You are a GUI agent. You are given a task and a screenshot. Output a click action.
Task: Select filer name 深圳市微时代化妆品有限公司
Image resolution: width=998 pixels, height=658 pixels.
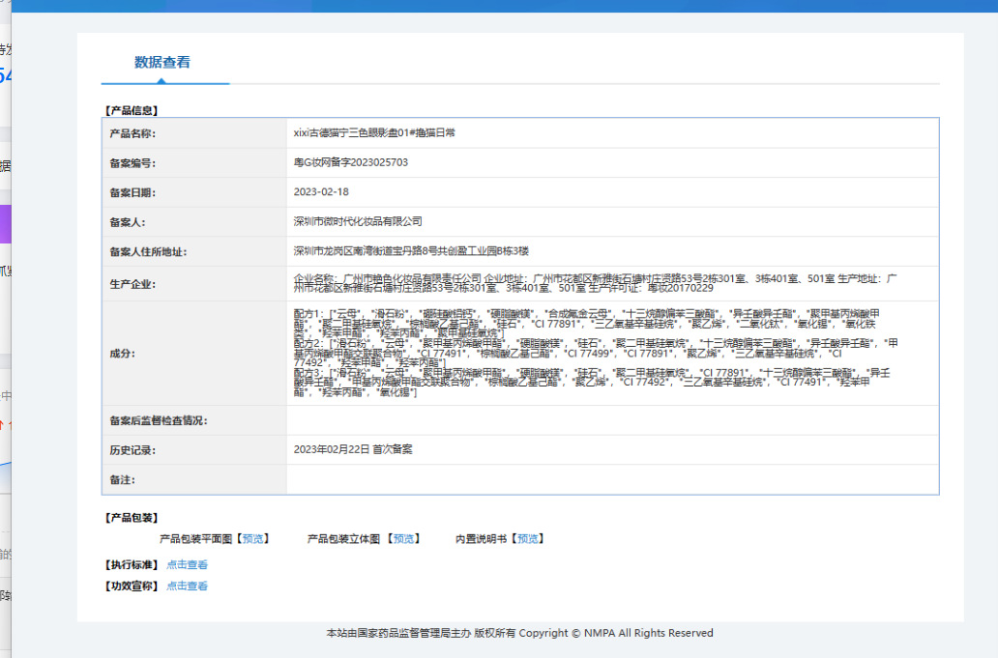[x=358, y=221]
